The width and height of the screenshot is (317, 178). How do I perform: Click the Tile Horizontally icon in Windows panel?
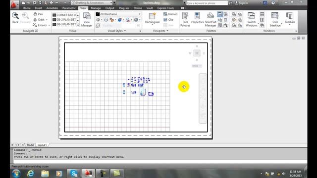tap(262, 14)
